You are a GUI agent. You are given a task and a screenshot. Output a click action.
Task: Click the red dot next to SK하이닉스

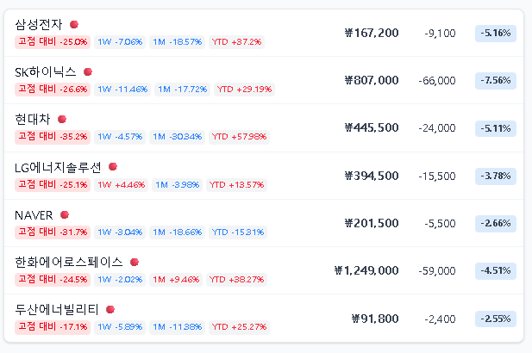[88, 72]
